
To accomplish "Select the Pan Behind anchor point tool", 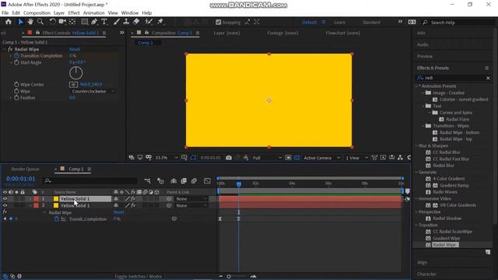I will click(72, 22).
